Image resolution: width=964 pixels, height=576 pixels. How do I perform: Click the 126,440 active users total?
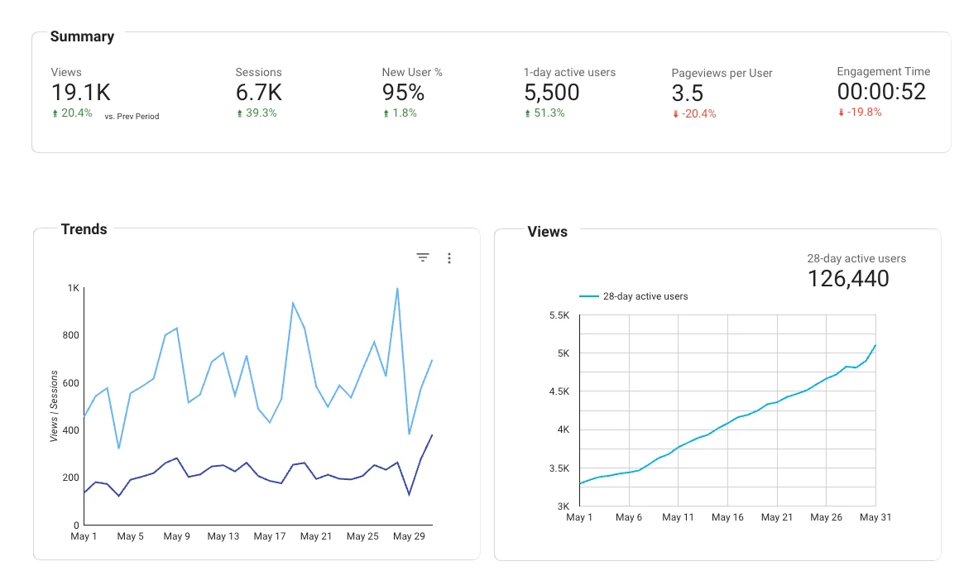pos(848,279)
